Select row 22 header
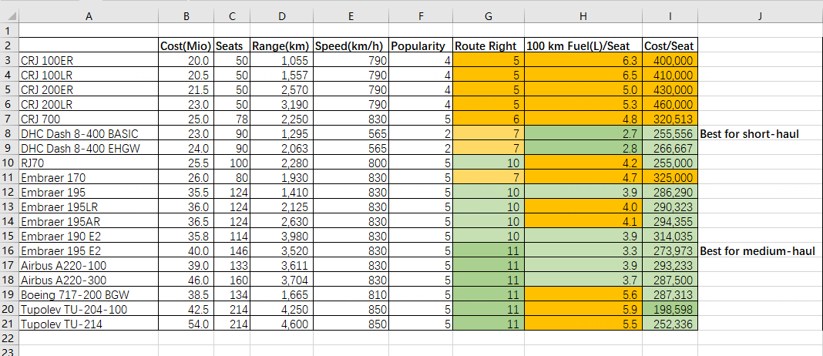823x356 pixels. (9, 339)
